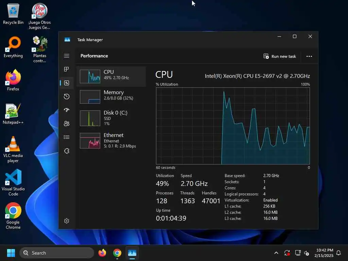Select the Recycle Bin desktop icon

click(13, 14)
